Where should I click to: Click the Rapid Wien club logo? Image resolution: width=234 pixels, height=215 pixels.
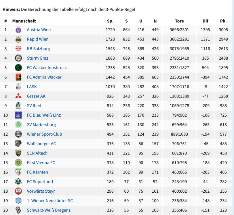[18, 39]
